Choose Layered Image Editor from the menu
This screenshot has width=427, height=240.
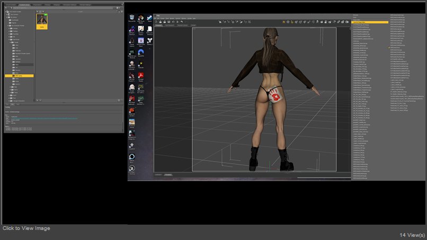coord(370,22)
